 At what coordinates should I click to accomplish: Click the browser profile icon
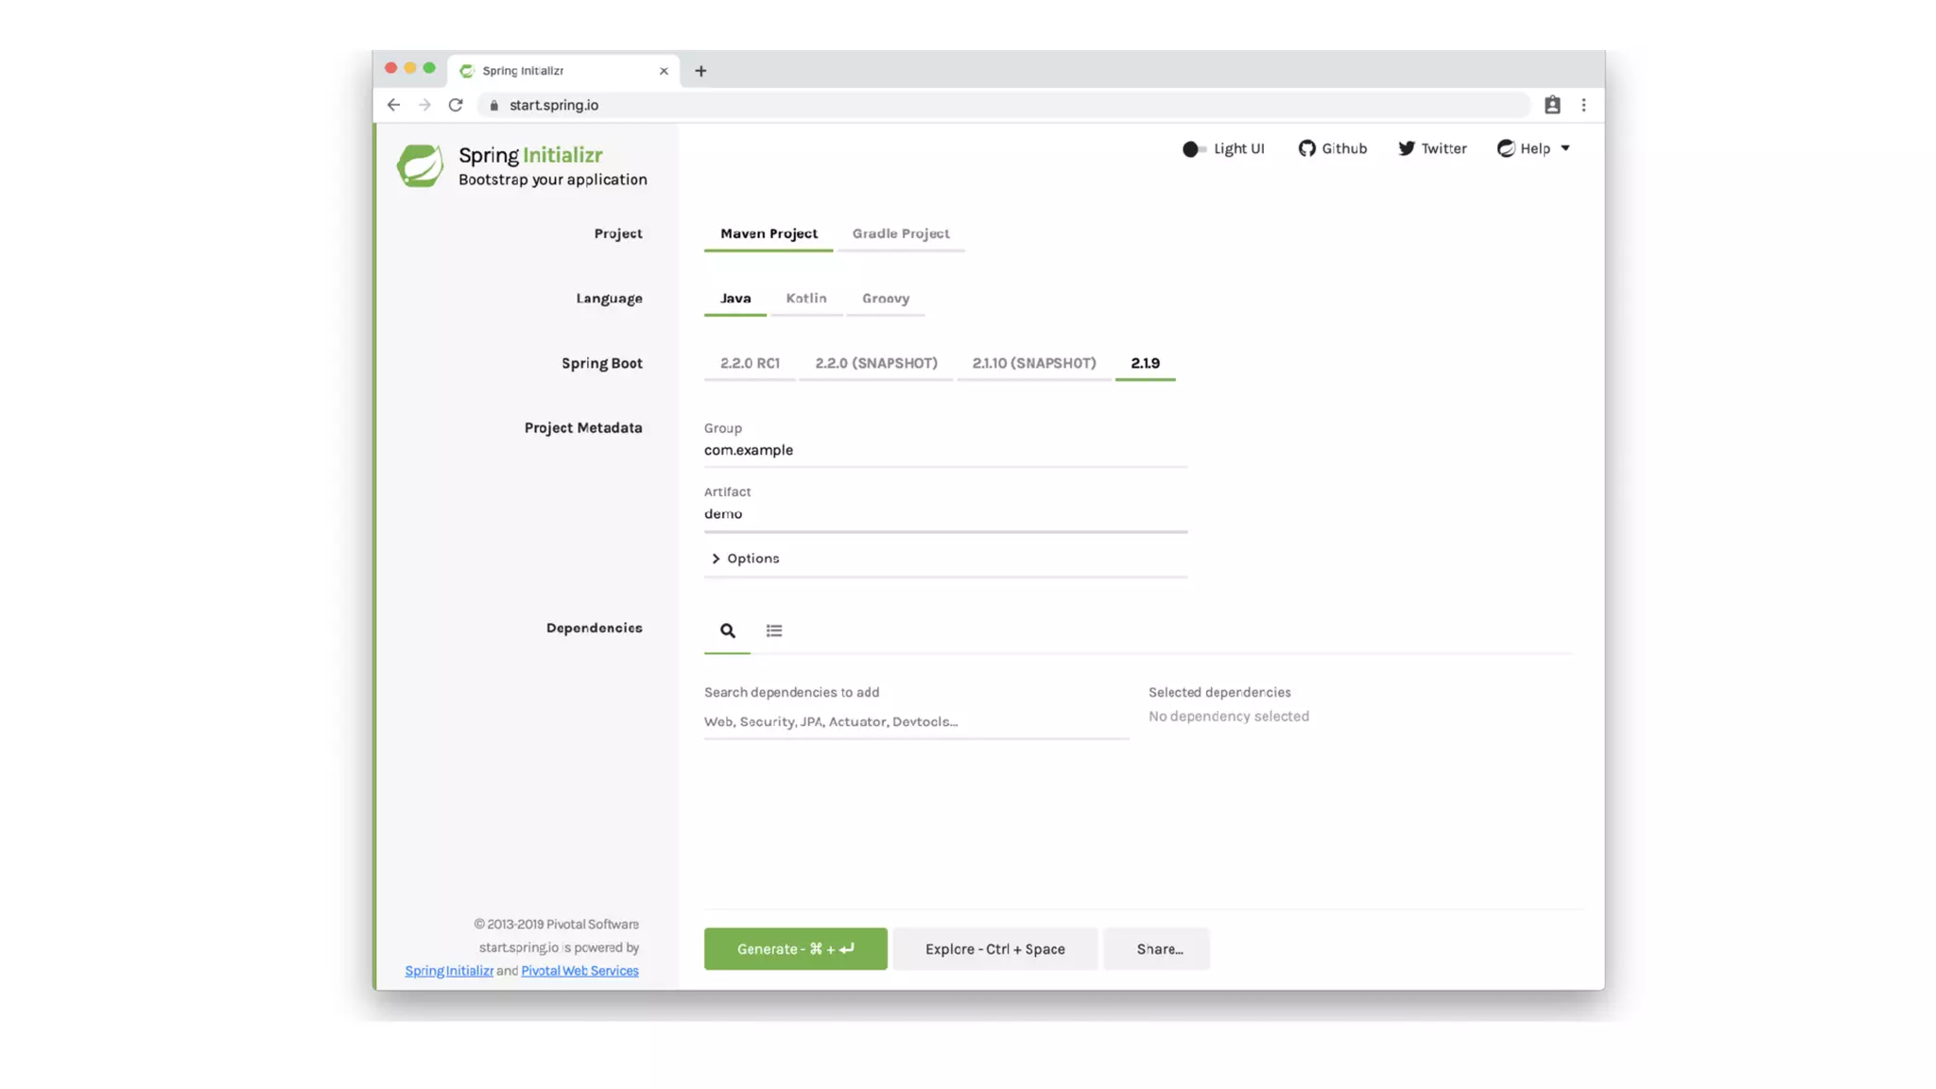point(1552,105)
